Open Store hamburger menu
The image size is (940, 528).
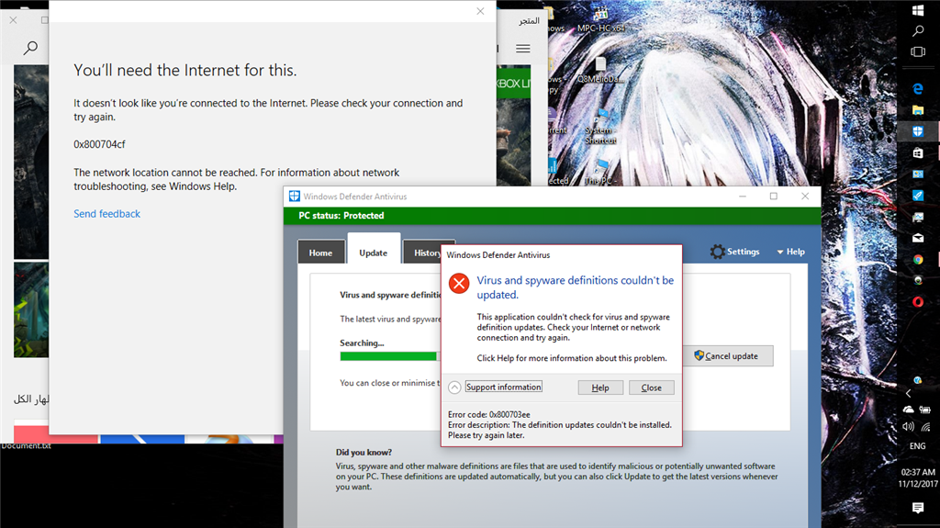pyautogui.click(x=522, y=49)
